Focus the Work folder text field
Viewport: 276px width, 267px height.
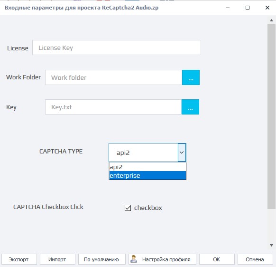click(113, 77)
